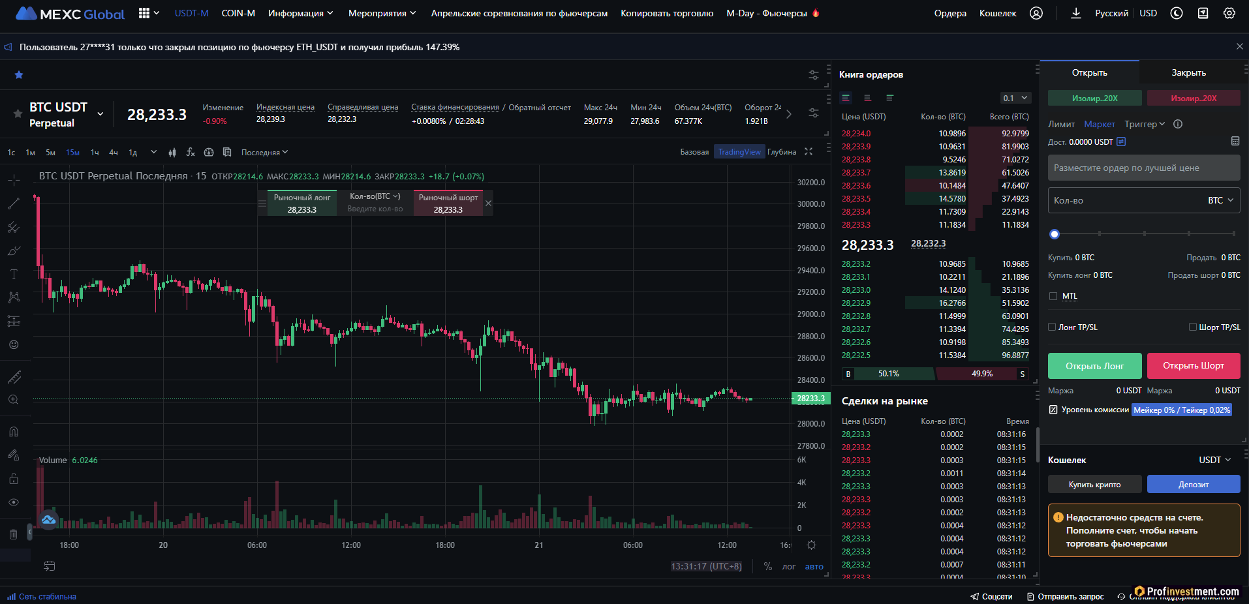
Task: Select the trend line drawing tool
Action: pyautogui.click(x=14, y=204)
